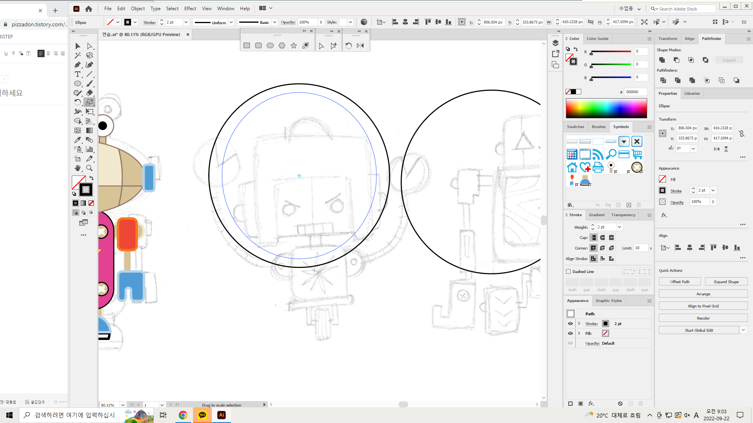Screen dimensions: 753x423
Task: Click the Home icon in menu bar
Action: click(89, 9)
